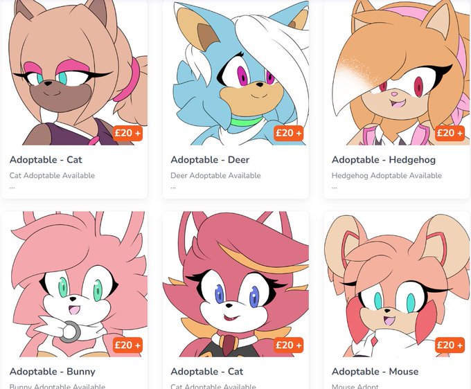The image size is (471, 389).
Task: Open the orange hedgehog adoptable image
Action: (x=398, y=73)
